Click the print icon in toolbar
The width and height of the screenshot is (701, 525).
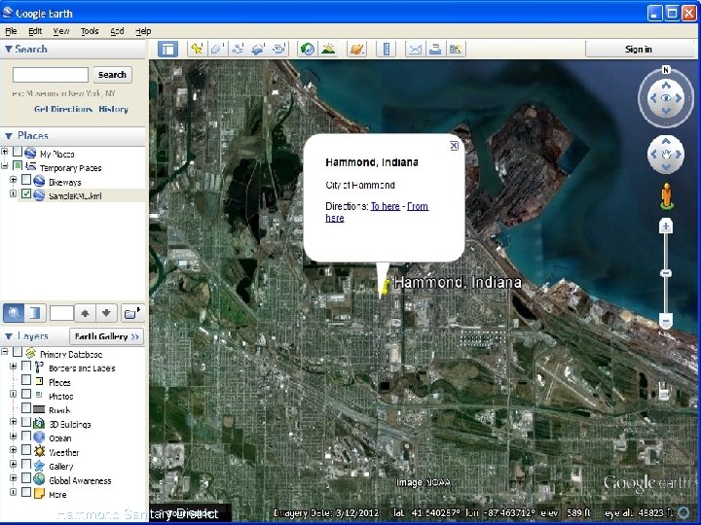pos(435,49)
